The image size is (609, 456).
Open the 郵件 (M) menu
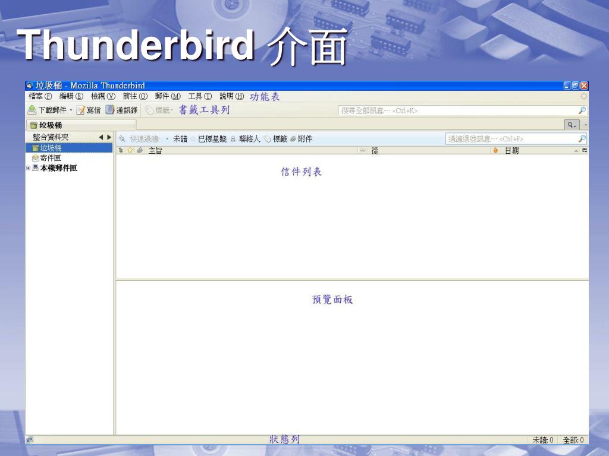[x=168, y=96]
